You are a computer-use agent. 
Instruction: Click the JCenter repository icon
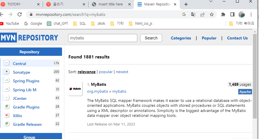[7, 98]
